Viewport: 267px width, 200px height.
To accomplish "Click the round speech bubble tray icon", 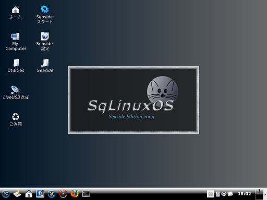I will [x=224, y=194].
